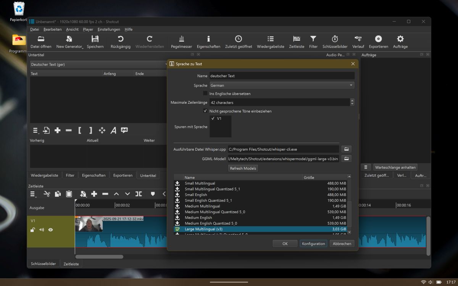
Task: Click the speech-to-text icon in subtitle toolbar
Action: 124,130
